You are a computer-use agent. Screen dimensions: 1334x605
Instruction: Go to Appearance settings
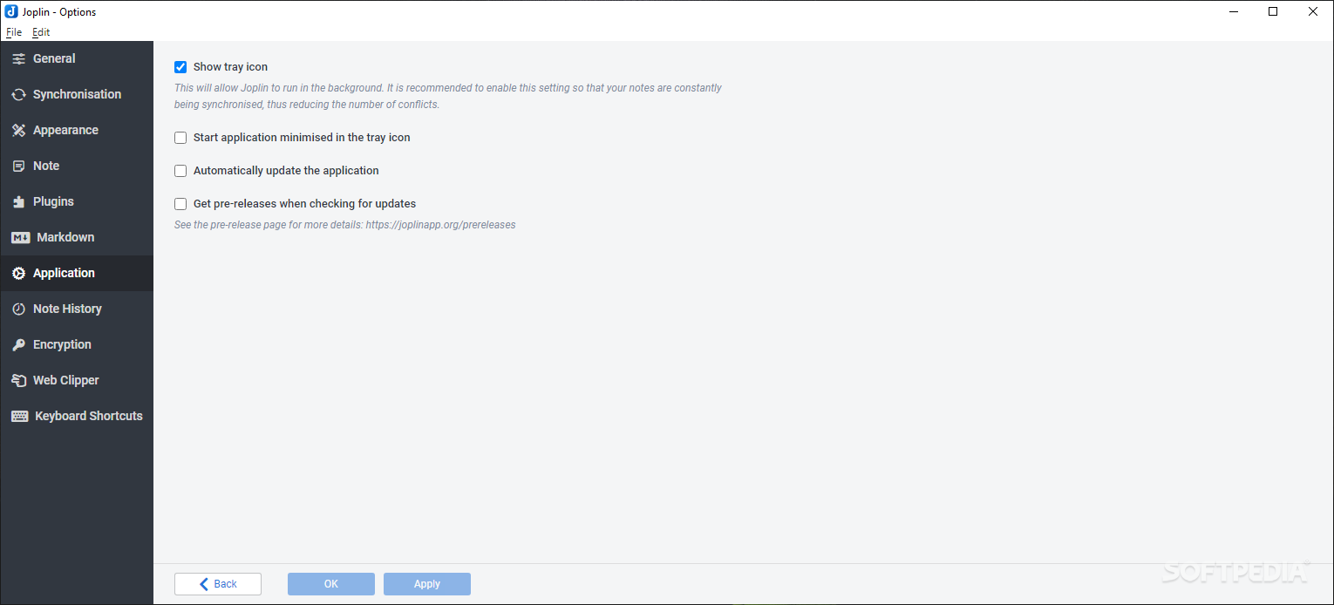pos(77,130)
